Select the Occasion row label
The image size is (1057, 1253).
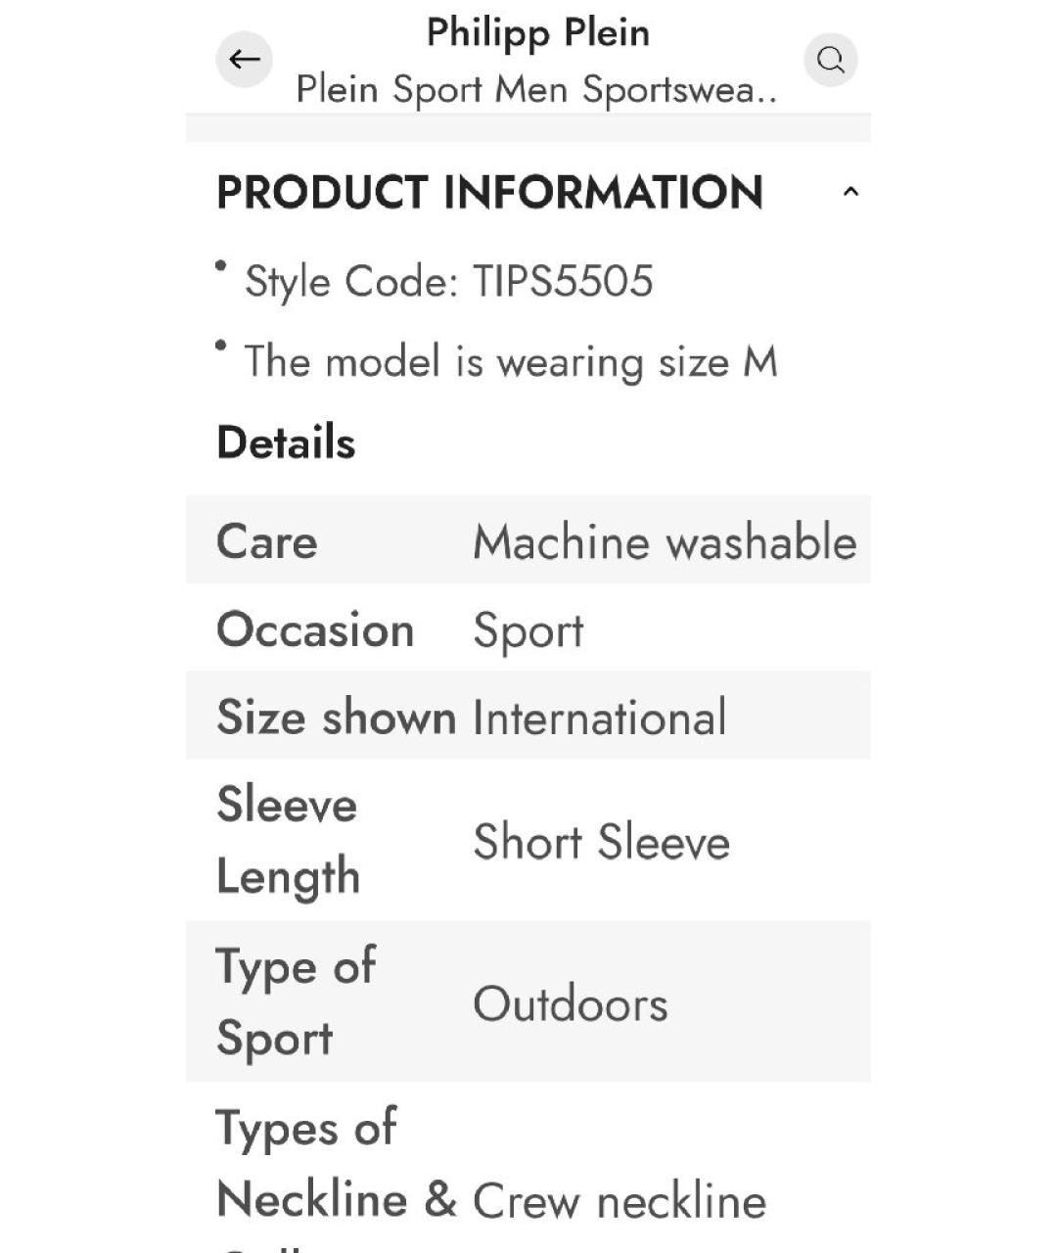315,629
